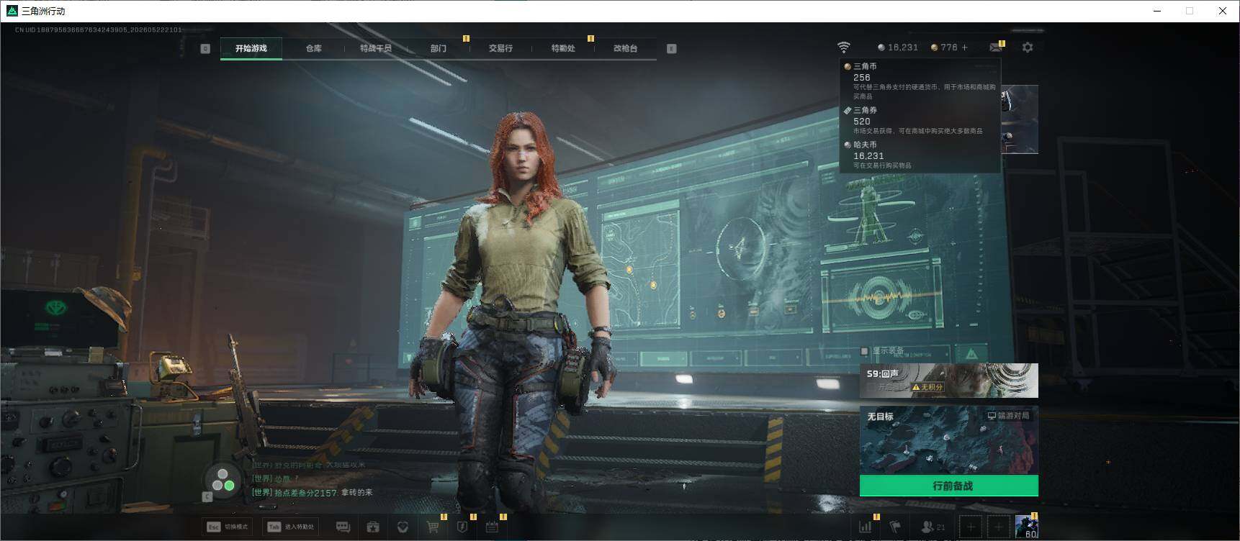1240x541 pixels.
Task: Click the Tab 进入特勤处 button
Action: (x=291, y=527)
